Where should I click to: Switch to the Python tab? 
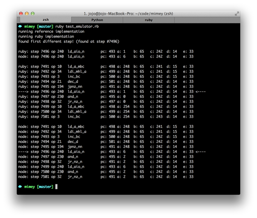97,20
